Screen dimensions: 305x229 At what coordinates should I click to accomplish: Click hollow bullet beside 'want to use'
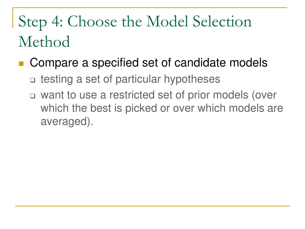coord(33,96)
